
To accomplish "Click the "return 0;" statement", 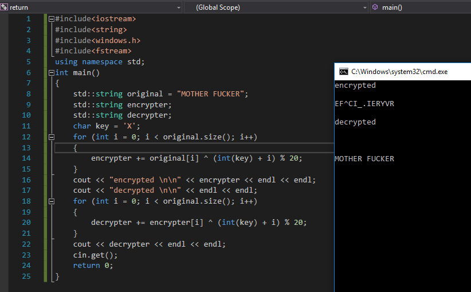I will point(93,266).
